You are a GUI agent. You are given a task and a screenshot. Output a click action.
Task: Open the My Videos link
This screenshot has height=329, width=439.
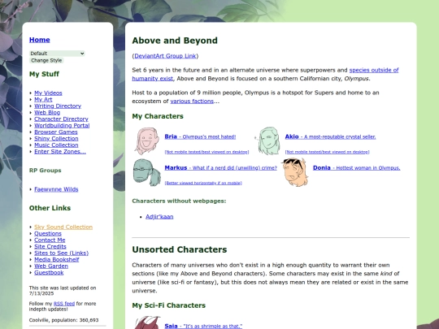48,93
